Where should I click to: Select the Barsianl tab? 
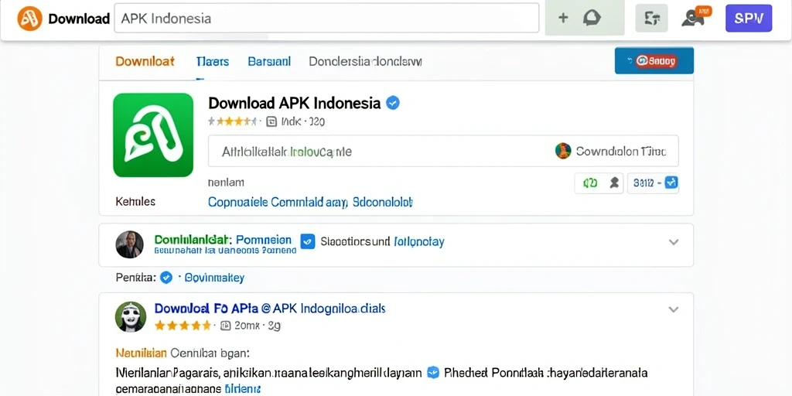[269, 62]
